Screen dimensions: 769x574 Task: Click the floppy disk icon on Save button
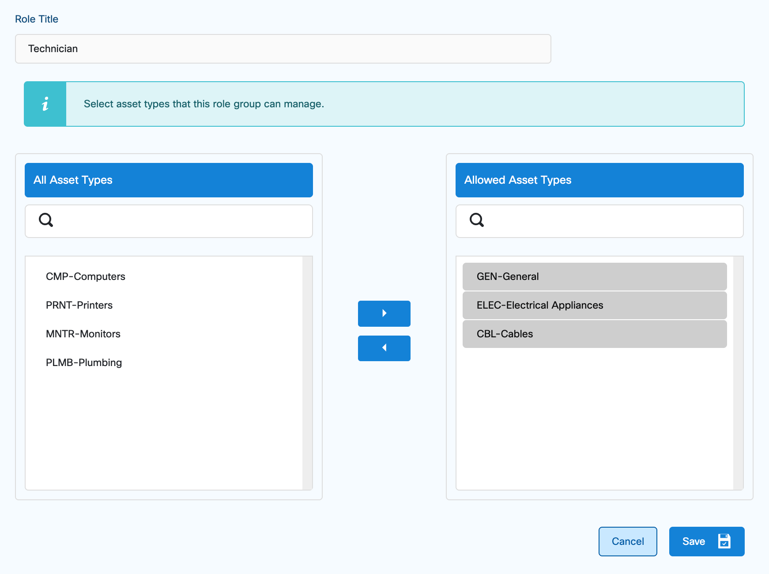point(724,541)
